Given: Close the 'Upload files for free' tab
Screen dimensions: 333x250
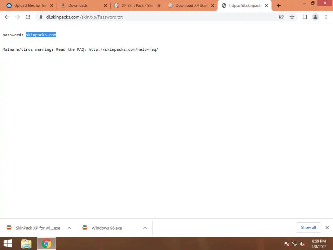Looking at the screenshot, I should coord(52,6).
